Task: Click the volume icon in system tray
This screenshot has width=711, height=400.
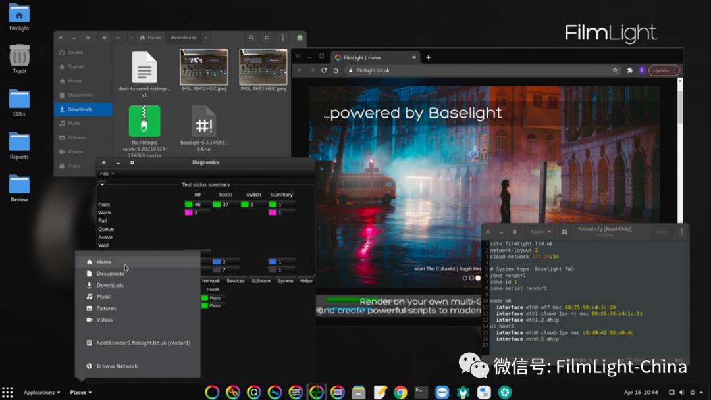Action: point(682,392)
